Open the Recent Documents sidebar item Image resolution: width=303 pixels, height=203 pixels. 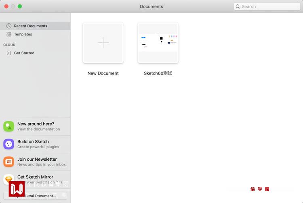35,26
